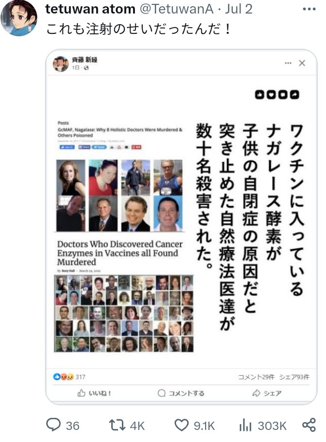Open the Jul 2 timestamp
The image size is (326, 442).
point(238,9)
